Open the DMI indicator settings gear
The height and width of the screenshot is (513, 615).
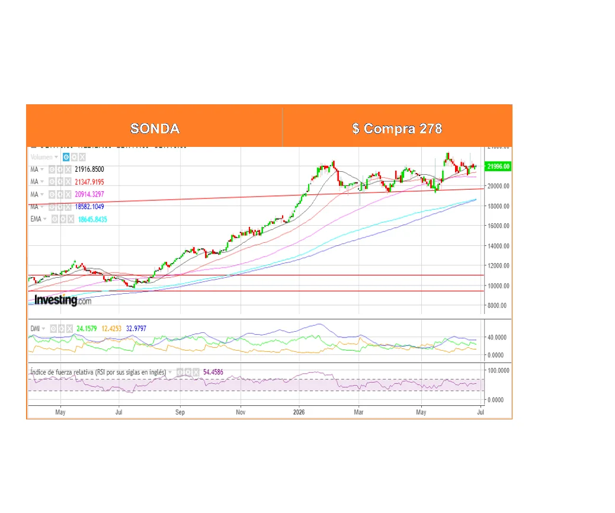pyautogui.click(x=62, y=329)
